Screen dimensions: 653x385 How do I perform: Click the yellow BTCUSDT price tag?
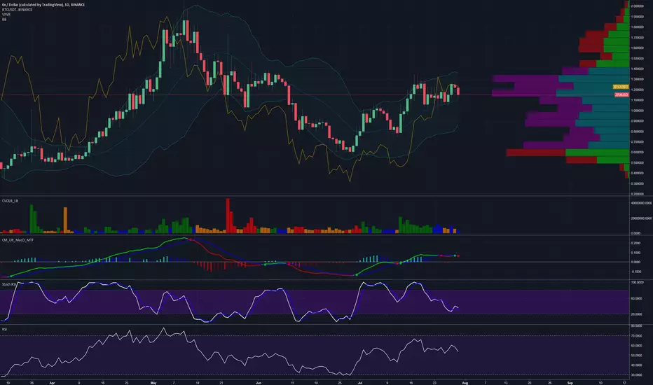point(621,87)
